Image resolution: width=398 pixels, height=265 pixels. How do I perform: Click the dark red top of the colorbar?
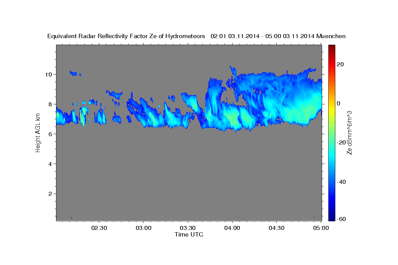[x=332, y=47]
